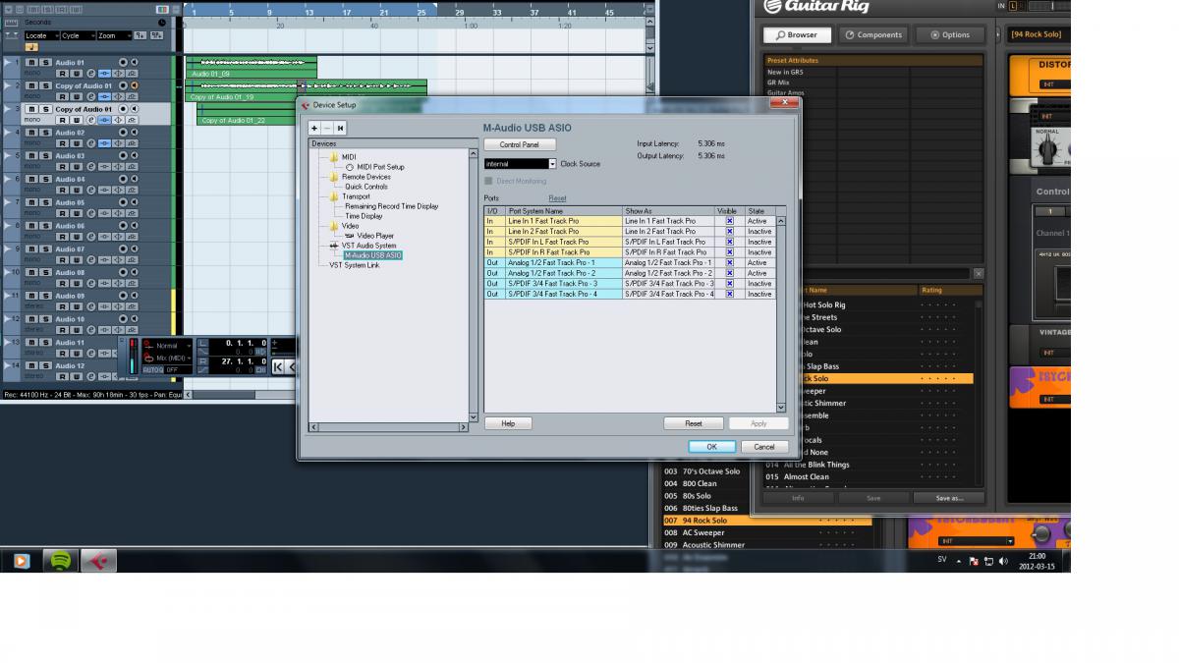This screenshot has height=663, width=1179.
Task: Toggle Visible for Analog 1/2 Fast Track Pro - 1
Action: 729,262
